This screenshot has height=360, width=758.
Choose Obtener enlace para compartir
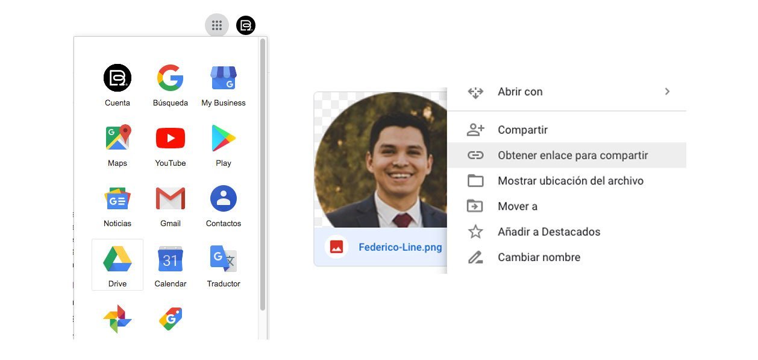(x=566, y=155)
